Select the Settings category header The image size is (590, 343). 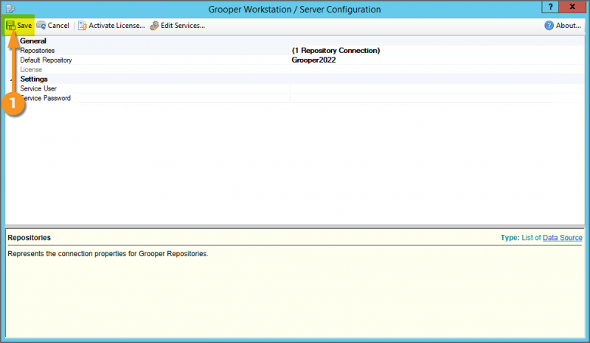34,79
